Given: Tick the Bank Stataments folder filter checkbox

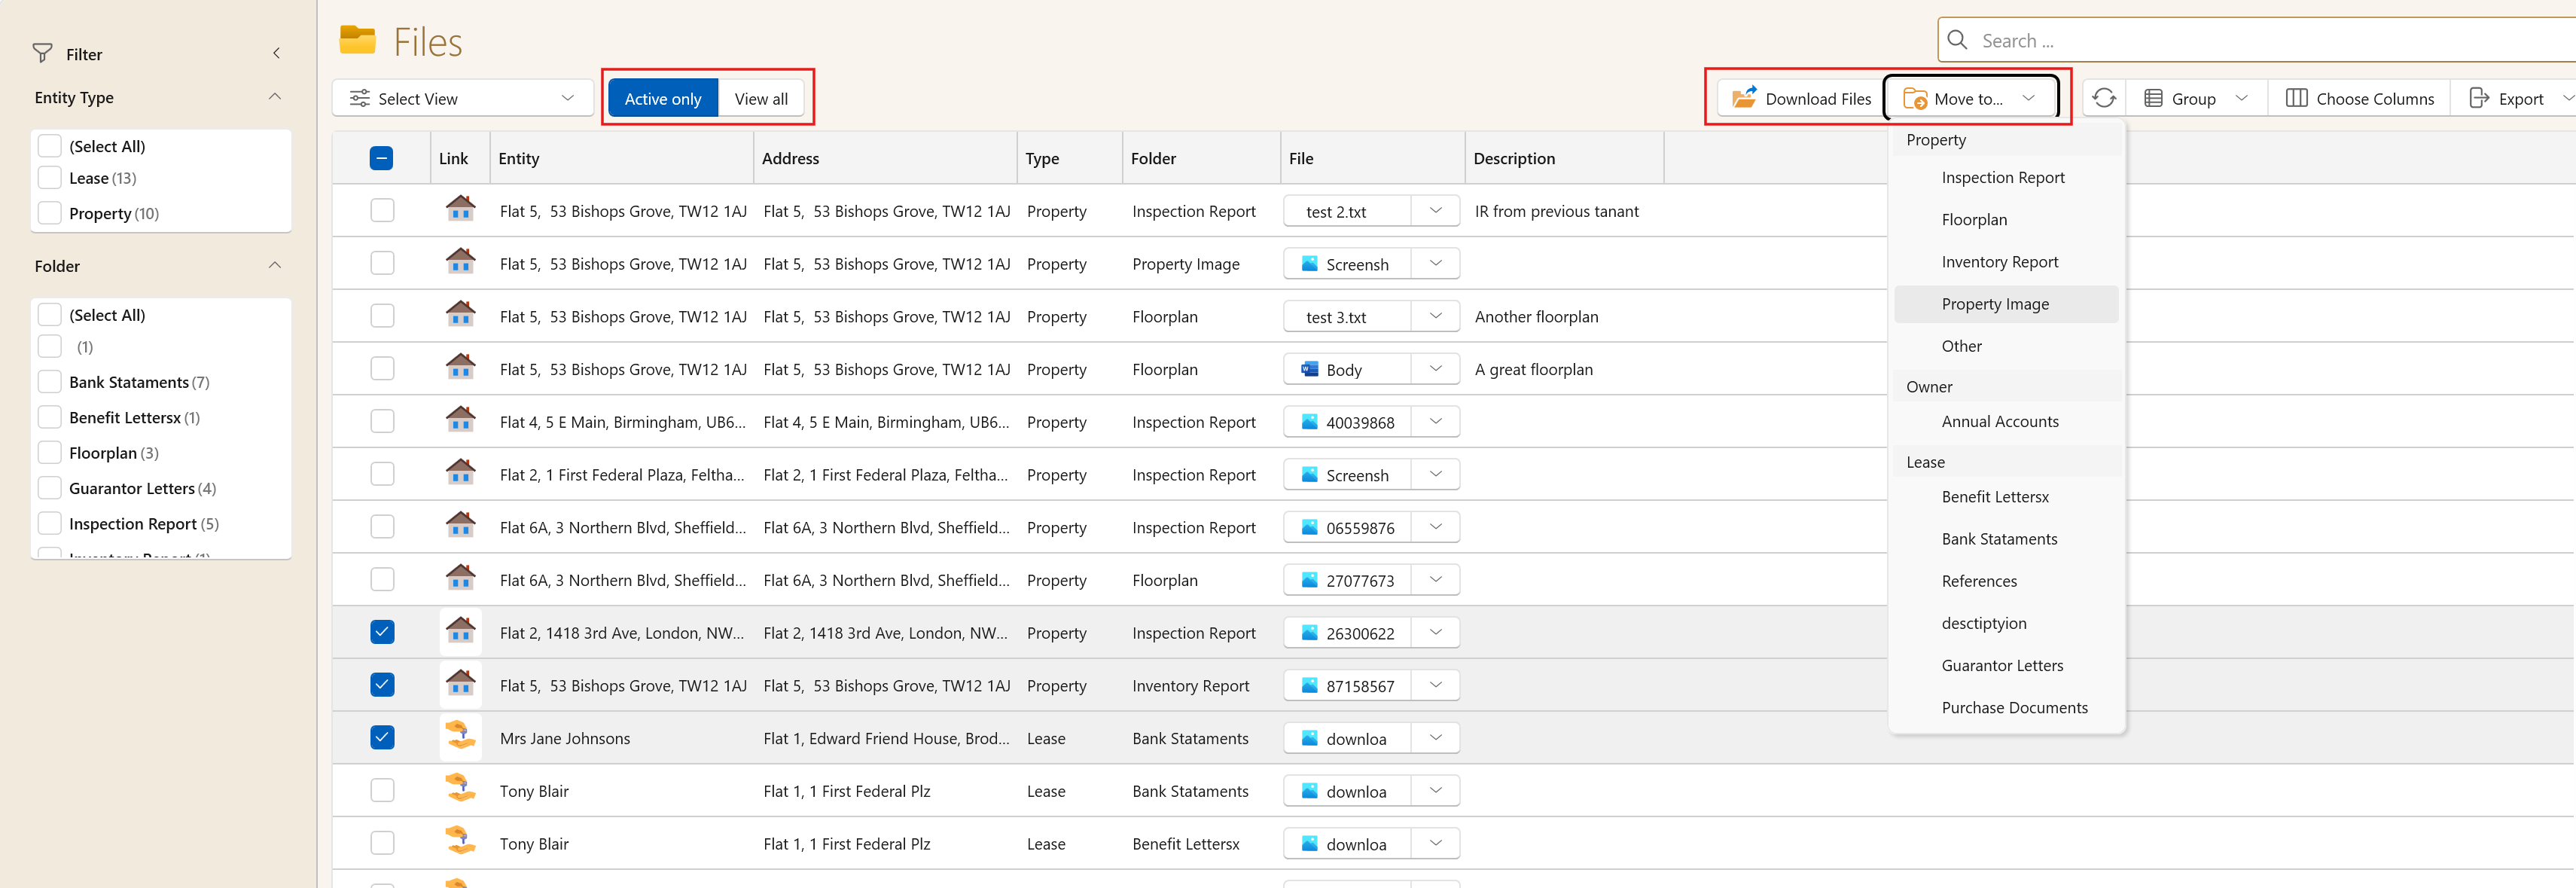Looking at the screenshot, I should (50, 382).
